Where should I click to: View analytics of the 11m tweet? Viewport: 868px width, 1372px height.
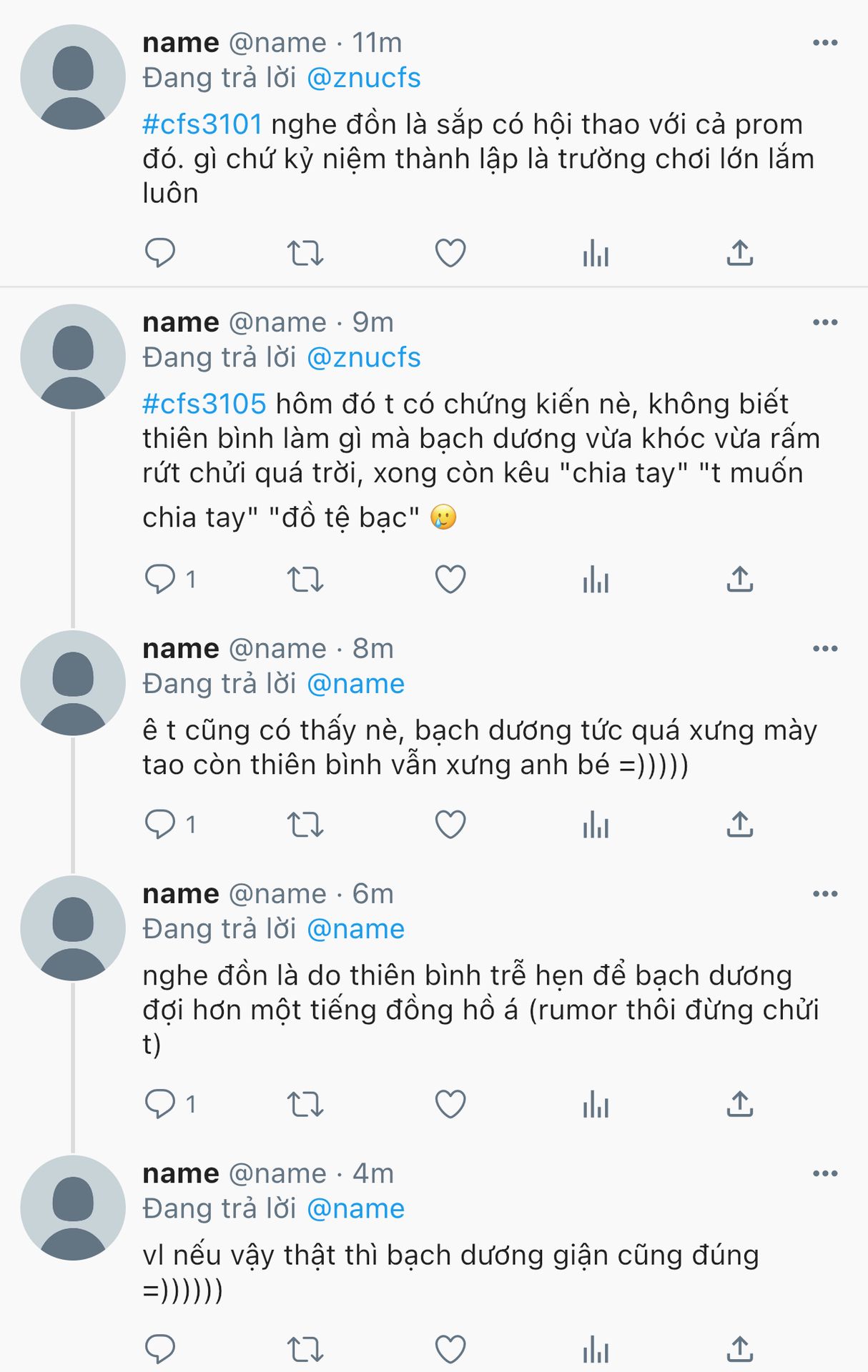pyautogui.click(x=596, y=253)
